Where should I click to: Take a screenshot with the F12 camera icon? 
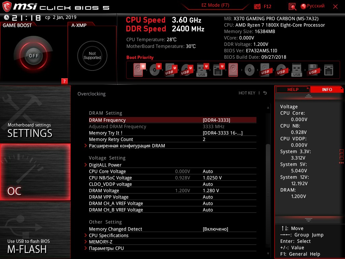pyautogui.click(x=257, y=6)
